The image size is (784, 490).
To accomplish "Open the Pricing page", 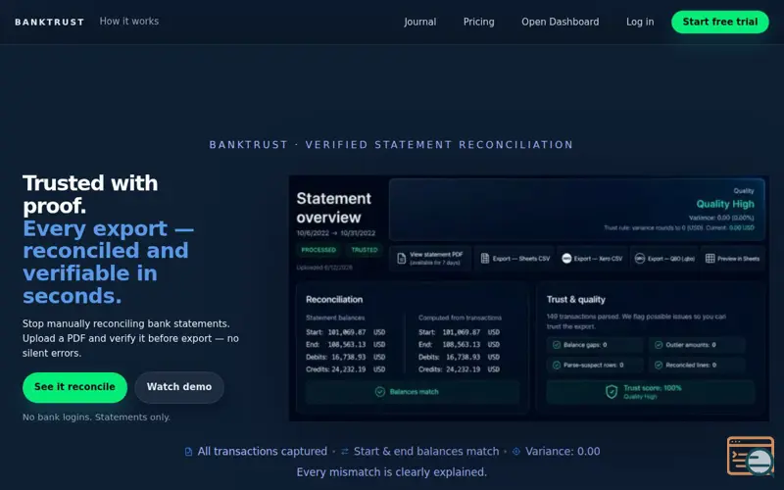I will click(x=478, y=22).
